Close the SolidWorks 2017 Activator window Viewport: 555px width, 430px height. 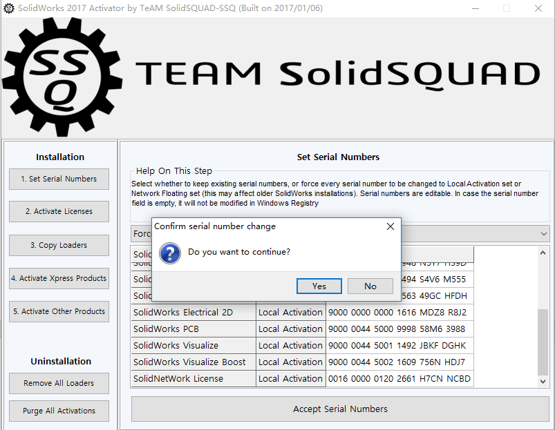coord(538,8)
